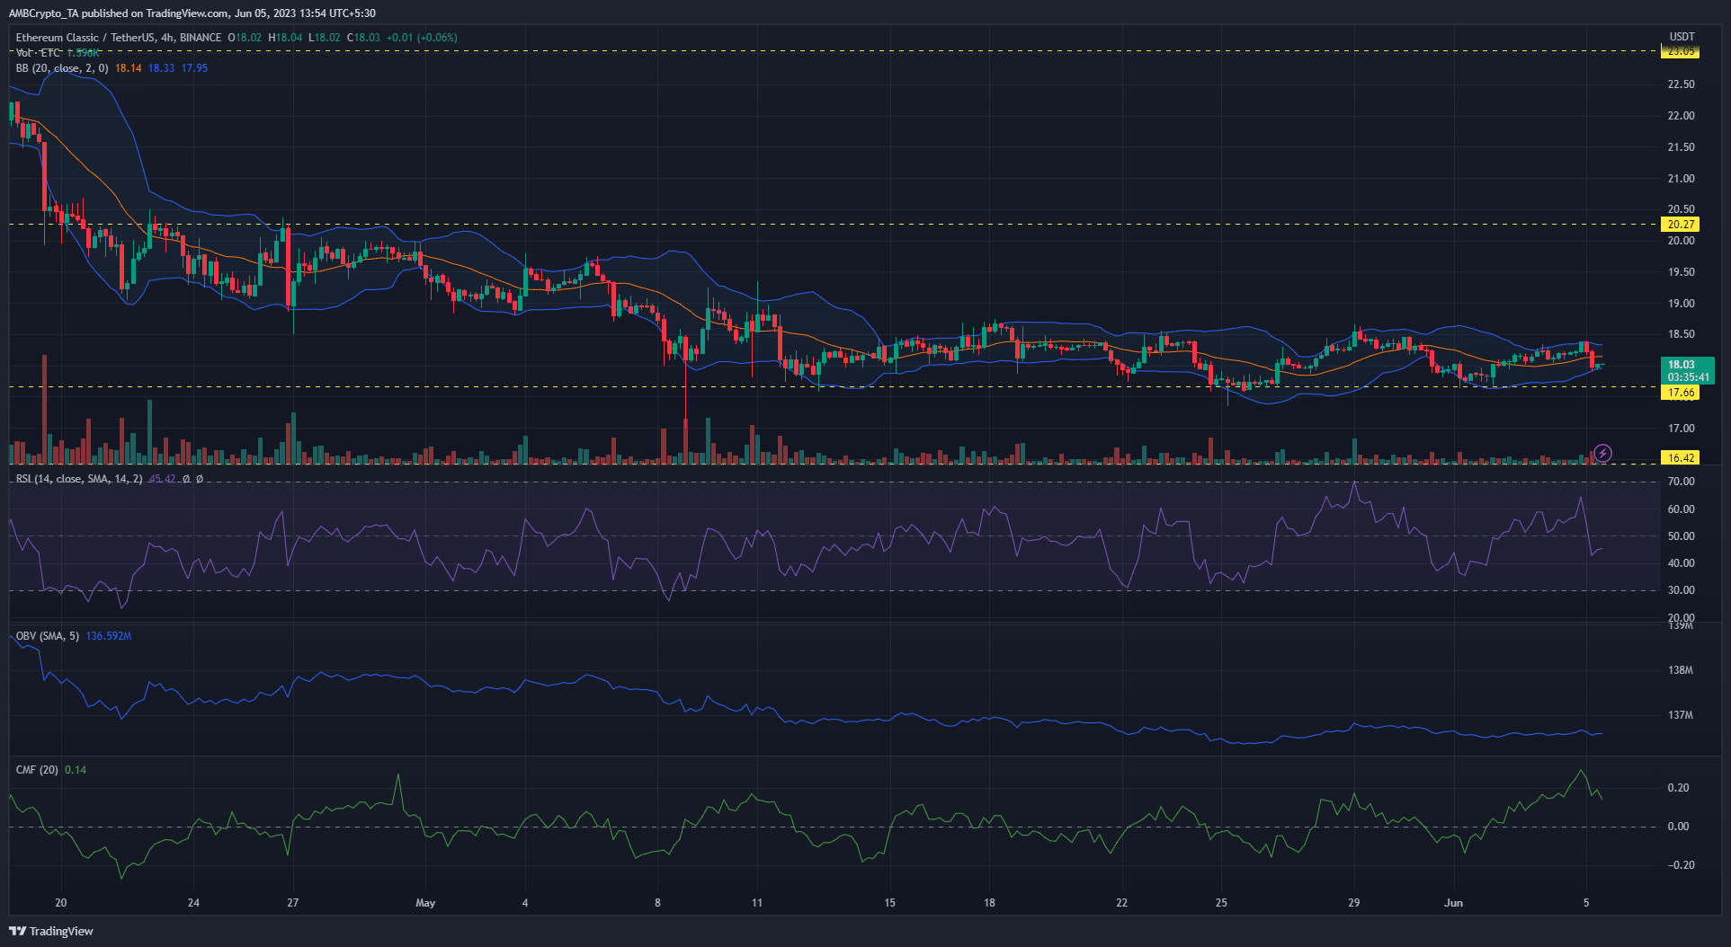
Task: Click the 23.05 yellow price label
Action: (1680, 51)
